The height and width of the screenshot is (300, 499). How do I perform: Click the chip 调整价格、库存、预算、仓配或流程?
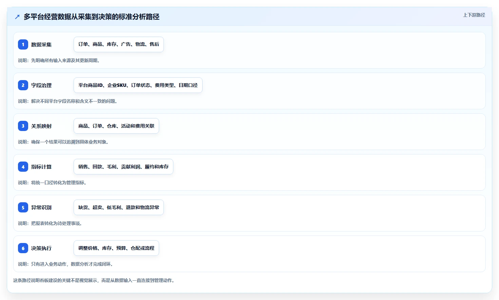pos(116,248)
